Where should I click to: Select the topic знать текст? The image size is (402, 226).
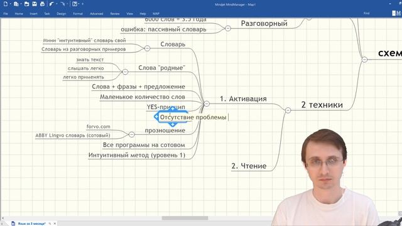coord(90,60)
